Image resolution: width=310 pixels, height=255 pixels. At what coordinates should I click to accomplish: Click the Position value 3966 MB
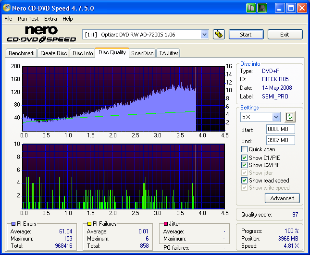point(288,238)
